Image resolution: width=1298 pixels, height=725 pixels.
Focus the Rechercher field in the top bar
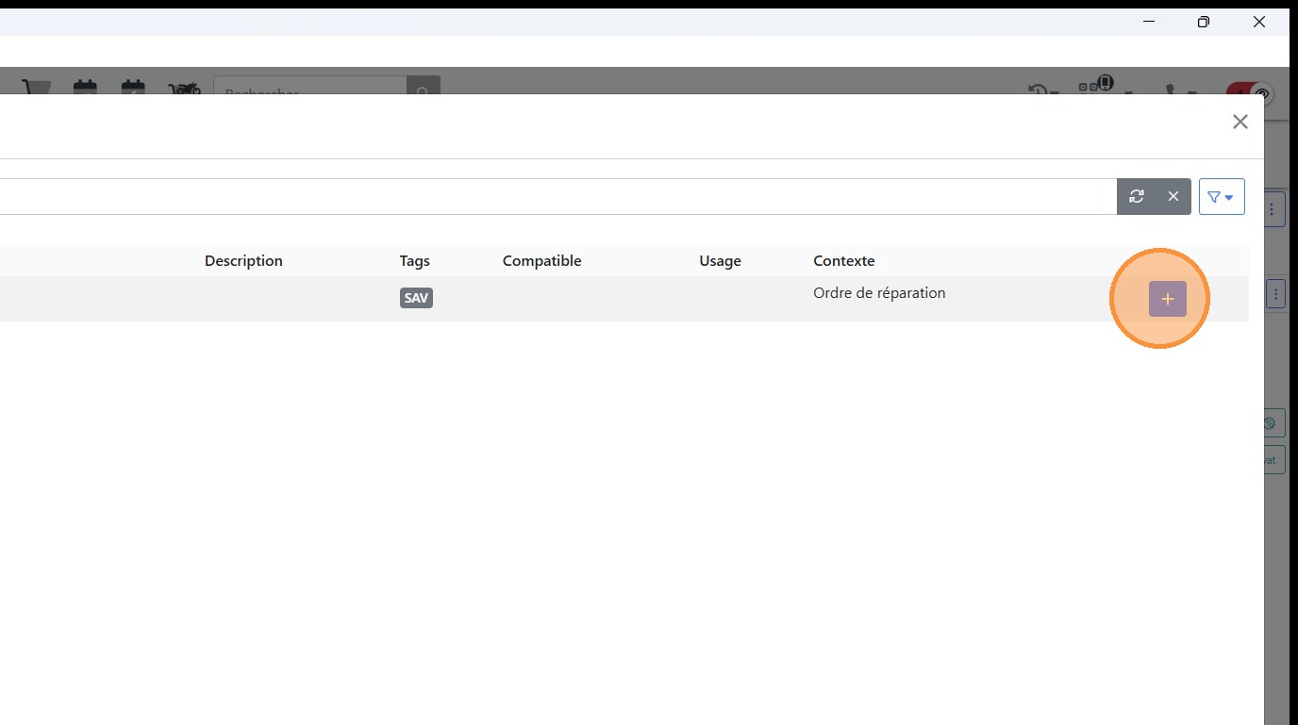pyautogui.click(x=310, y=86)
